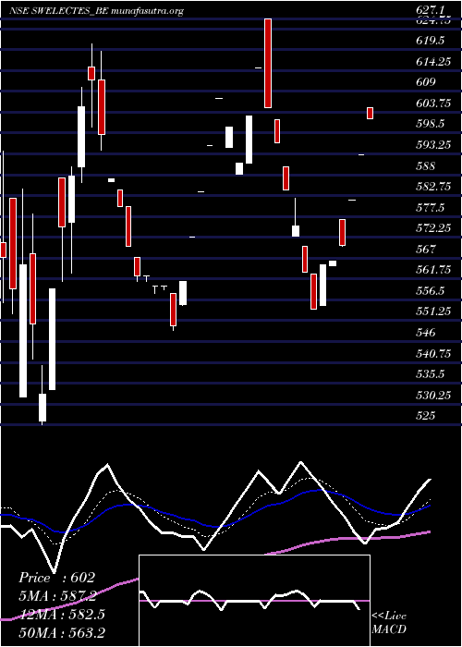Click the 609 price axis label
The image size is (462, 647).
(426, 82)
